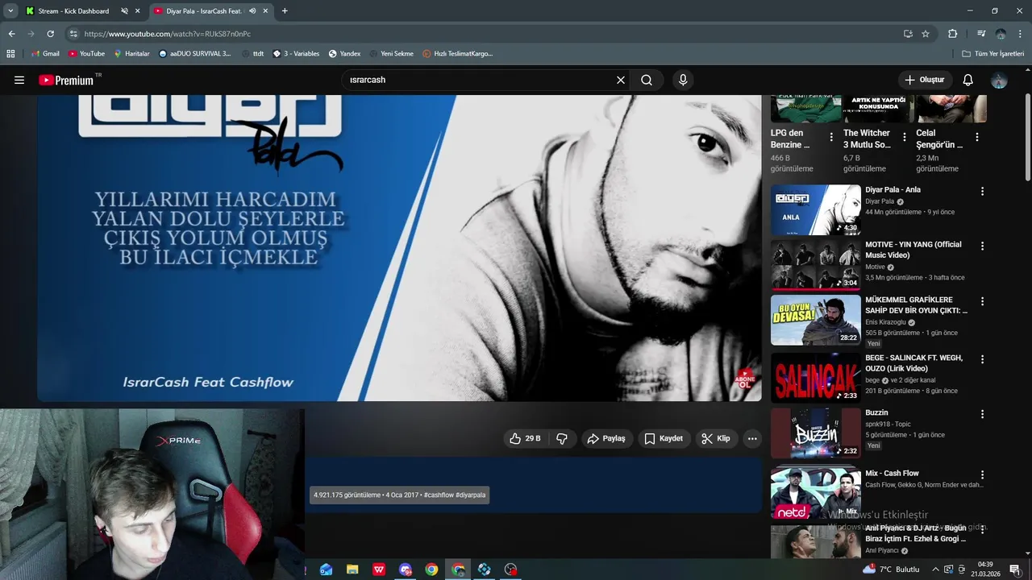Open a new browser tab
Viewport: 1032px width, 580px height.
[285, 10]
